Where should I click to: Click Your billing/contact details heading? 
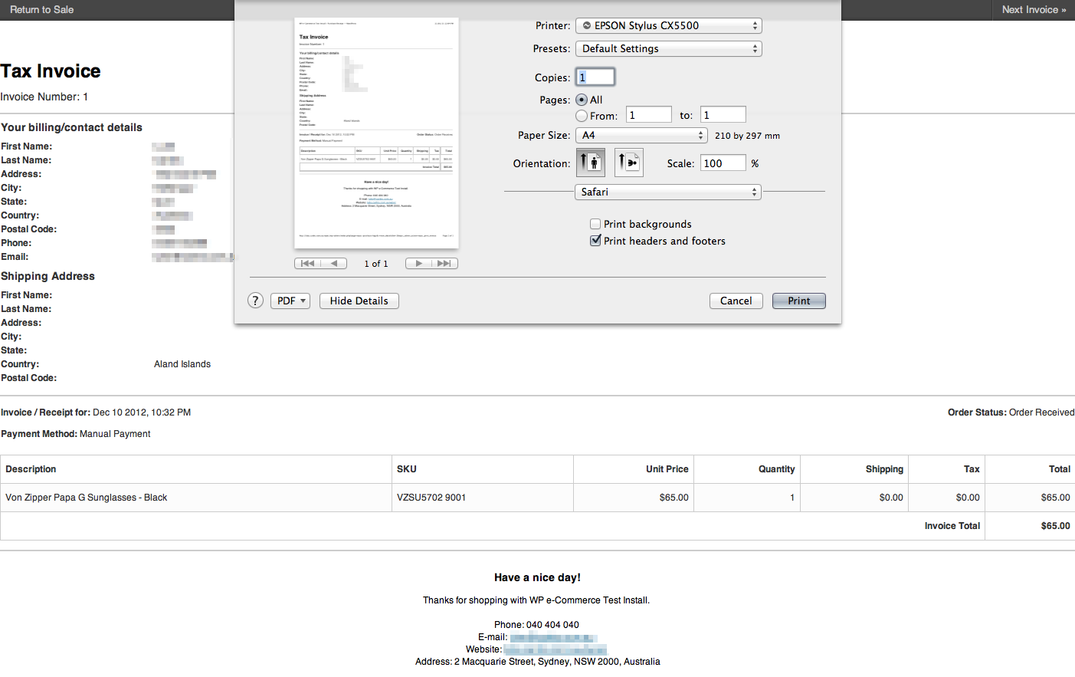coord(71,127)
